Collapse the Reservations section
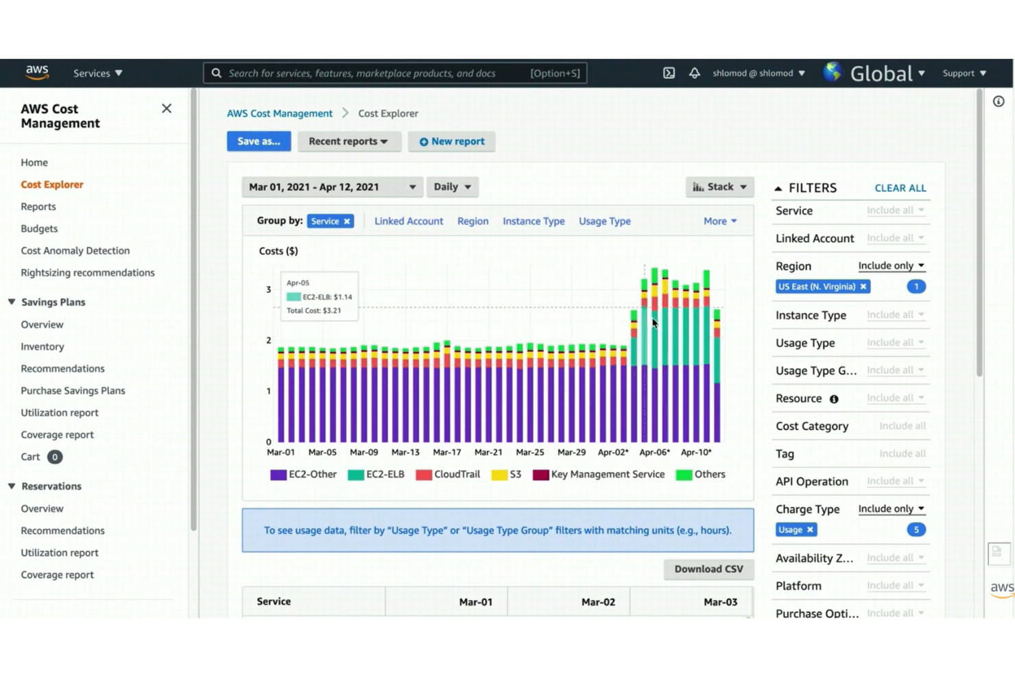The width and height of the screenshot is (1015, 677). [12, 486]
